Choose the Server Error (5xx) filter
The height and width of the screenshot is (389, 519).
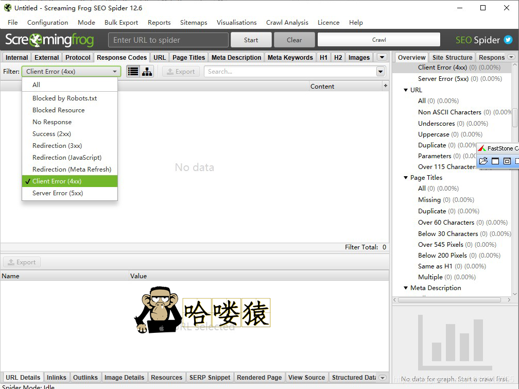(57, 193)
